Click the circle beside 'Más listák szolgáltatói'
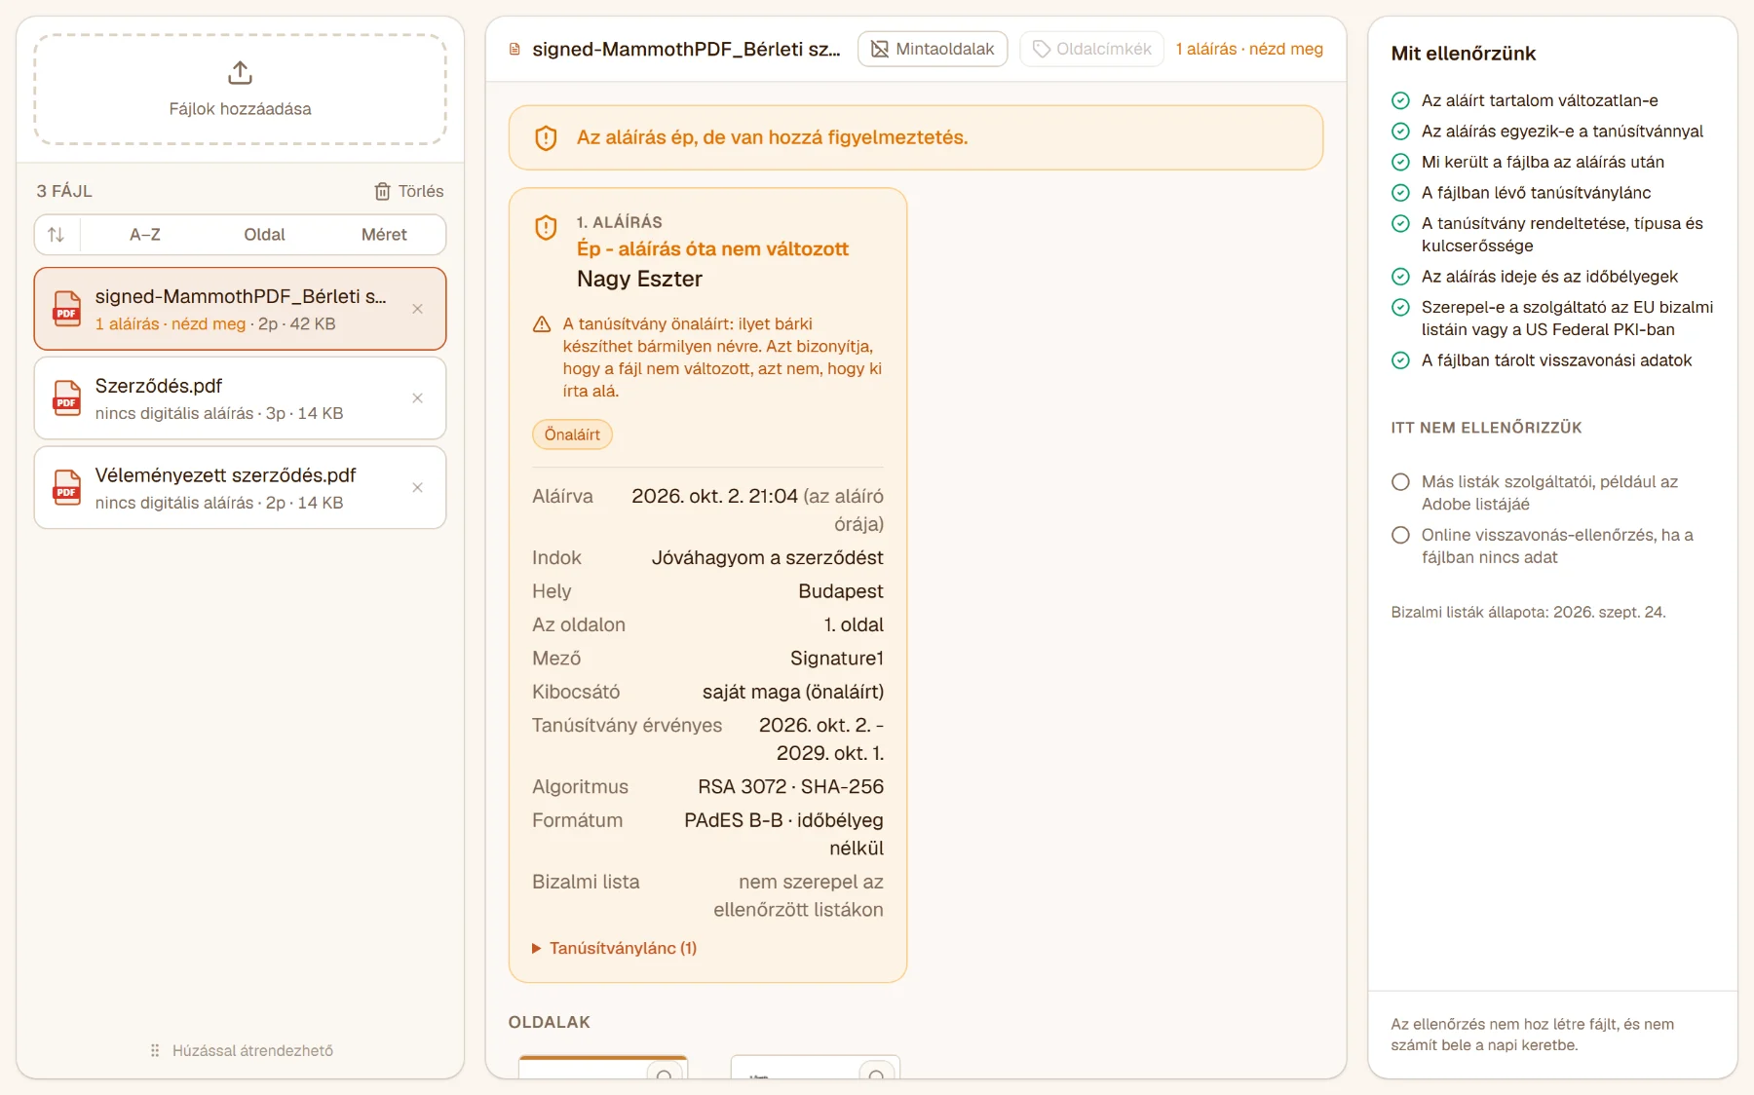The width and height of the screenshot is (1754, 1095). (x=1400, y=481)
